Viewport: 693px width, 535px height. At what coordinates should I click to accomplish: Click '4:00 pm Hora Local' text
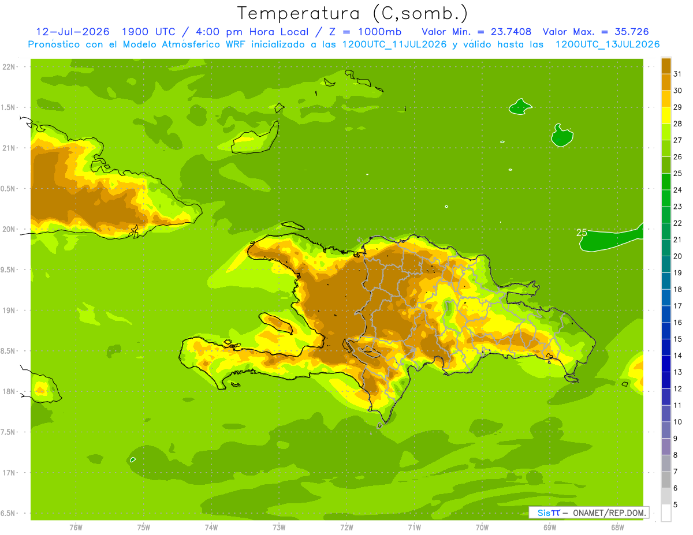(253, 32)
